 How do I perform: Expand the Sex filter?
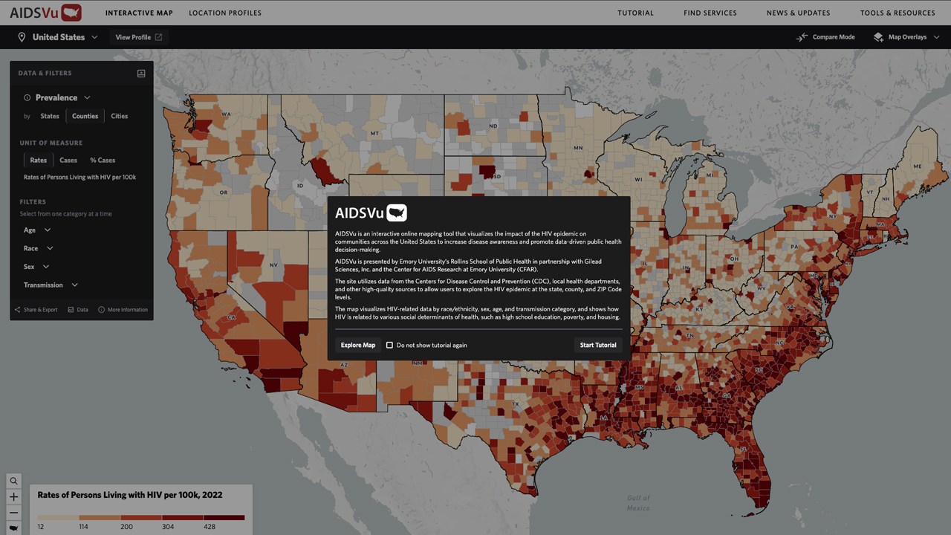pyautogui.click(x=36, y=267)
